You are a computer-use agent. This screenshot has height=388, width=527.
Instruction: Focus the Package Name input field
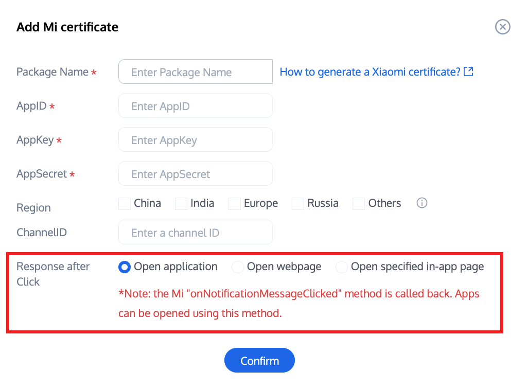(x=195, y=72)
